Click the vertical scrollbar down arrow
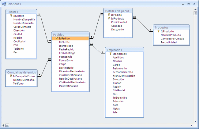This screenshot has height=129, width=199. coord(195,121)
